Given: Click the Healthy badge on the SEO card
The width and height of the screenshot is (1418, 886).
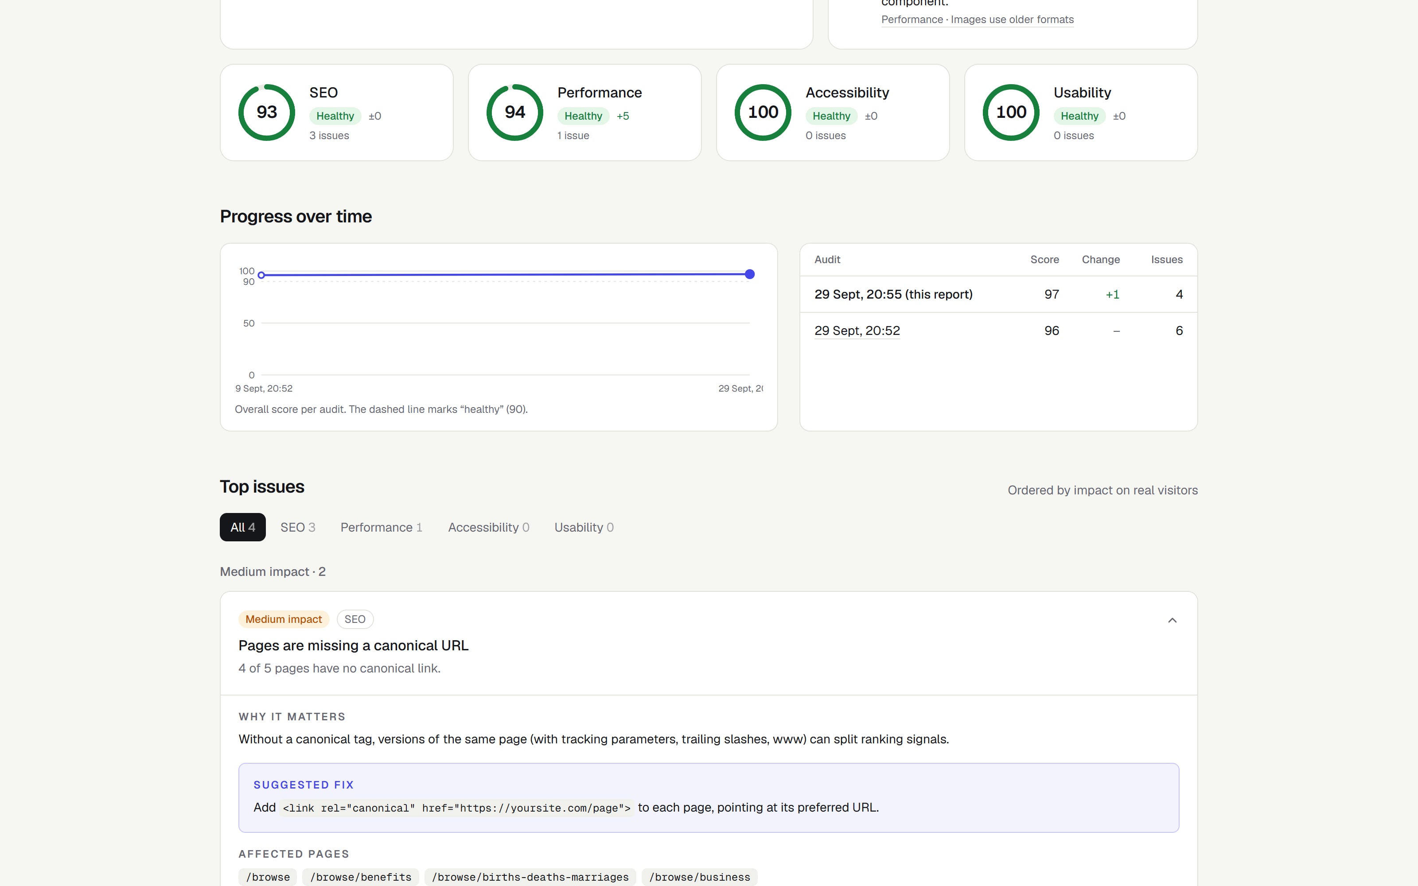Looking at the screenshot, I should pos(335,116).
